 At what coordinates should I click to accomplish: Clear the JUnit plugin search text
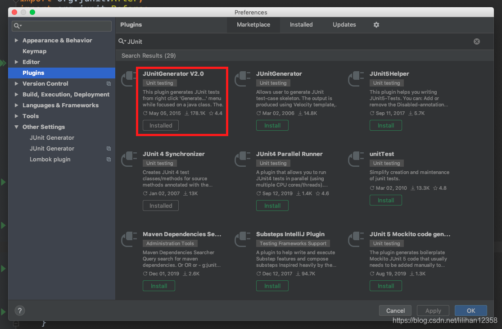tap(476, 41)
